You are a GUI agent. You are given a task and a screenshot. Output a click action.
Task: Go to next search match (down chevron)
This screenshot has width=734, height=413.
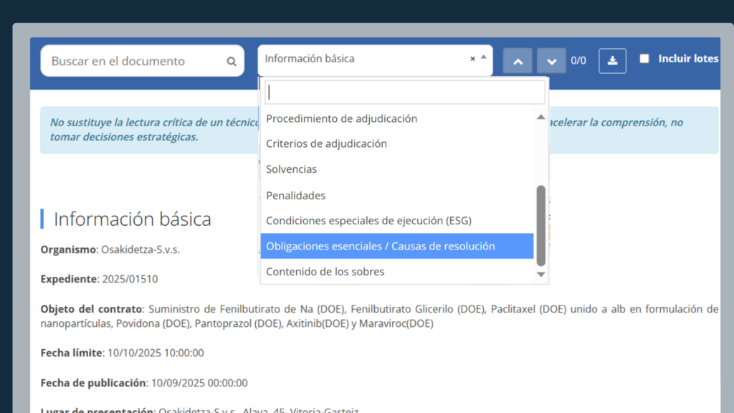551,61
